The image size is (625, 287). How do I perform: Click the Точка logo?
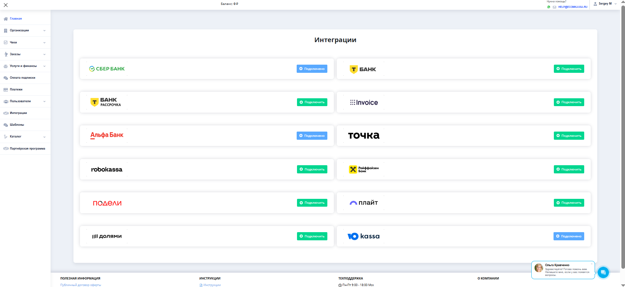364,136
